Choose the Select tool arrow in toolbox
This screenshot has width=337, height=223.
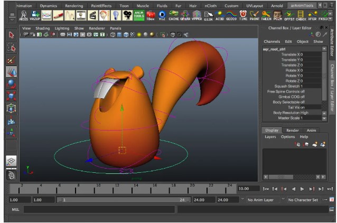coord(11,35)
